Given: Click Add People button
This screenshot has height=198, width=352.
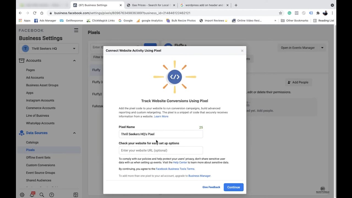Looking at the screenshot, I should [x=298, y=82].
